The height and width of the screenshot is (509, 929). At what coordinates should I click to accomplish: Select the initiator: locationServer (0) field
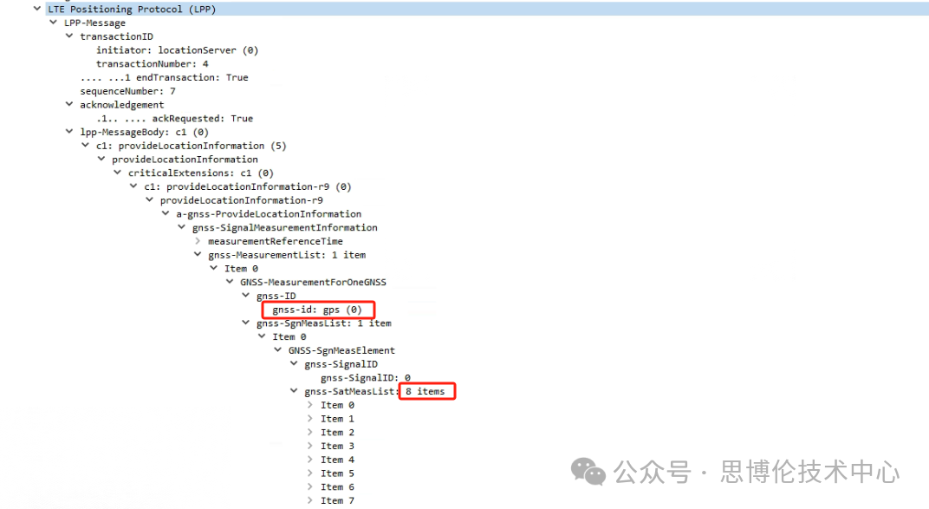point(177,50)
